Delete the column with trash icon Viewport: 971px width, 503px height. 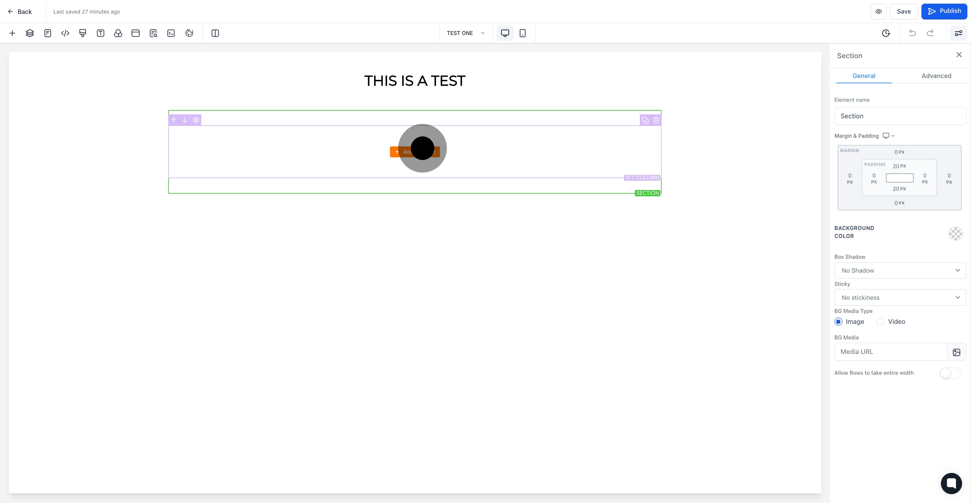point(656,120)
